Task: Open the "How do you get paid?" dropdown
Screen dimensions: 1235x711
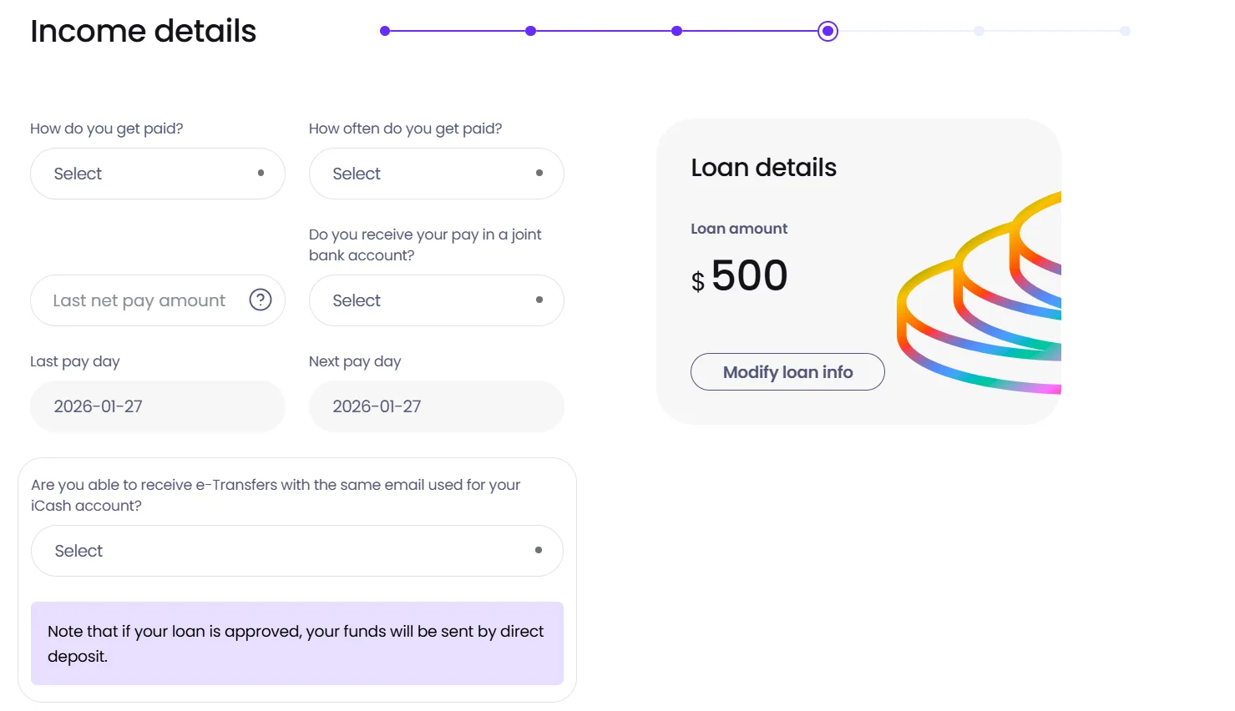Action: [157, 174]
